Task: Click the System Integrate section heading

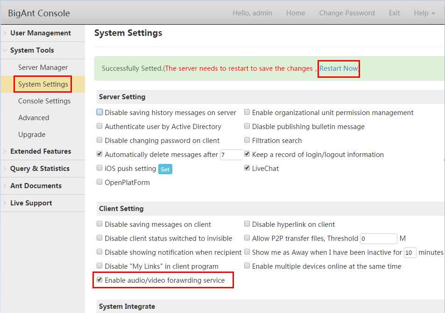Action: [x=127, y=306]
